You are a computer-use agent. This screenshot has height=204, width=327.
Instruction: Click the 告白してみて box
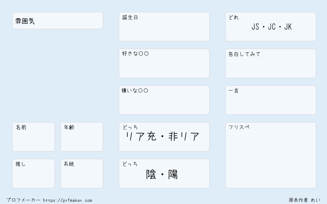coord(271,63)
